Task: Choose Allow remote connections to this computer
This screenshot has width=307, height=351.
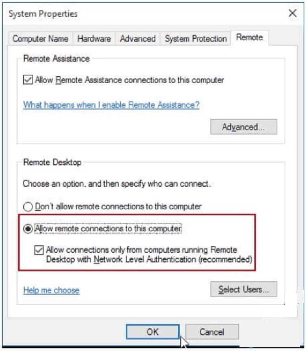Action: (28, 229)
